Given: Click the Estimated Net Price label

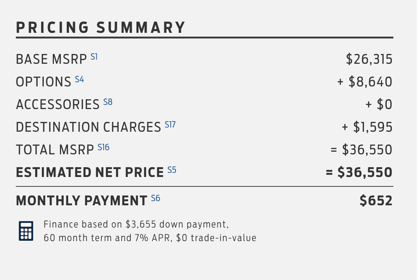Looking at the screenshot, I should pyautogui.click(x=90, y=172).
